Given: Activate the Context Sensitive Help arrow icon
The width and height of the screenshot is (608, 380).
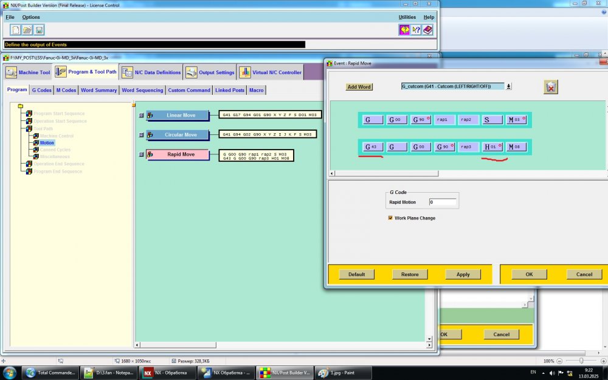Looking at the screenshot, I should point(416,30).
